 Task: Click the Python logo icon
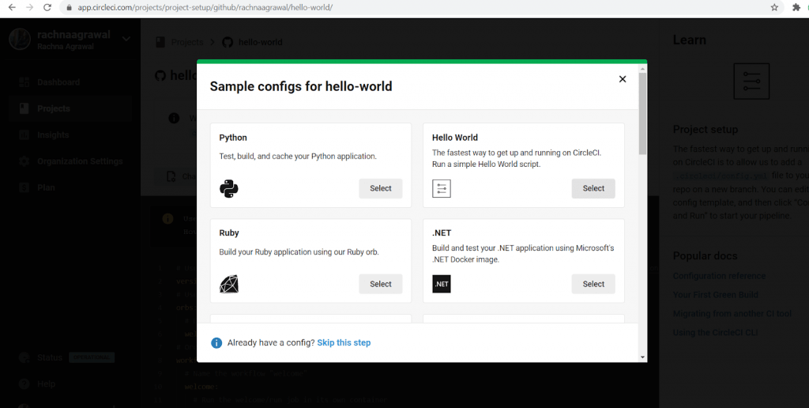click(x=229, y=188)
